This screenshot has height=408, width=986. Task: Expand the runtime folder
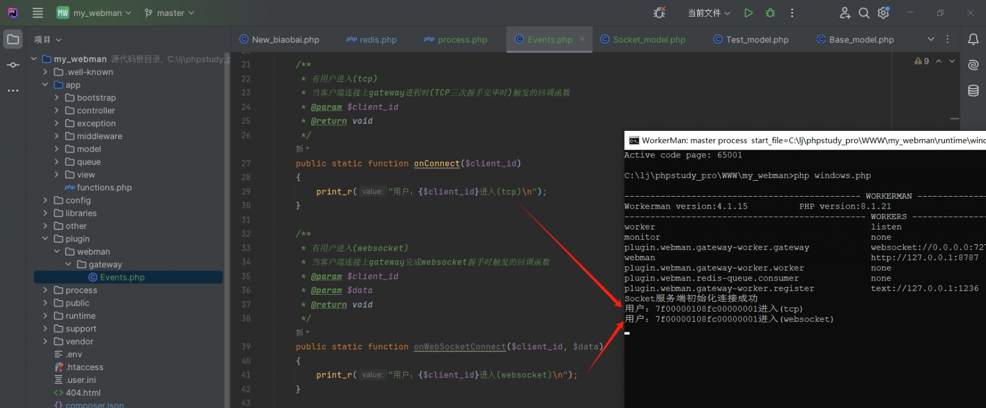pyautogui.click(x=45, y=315)
